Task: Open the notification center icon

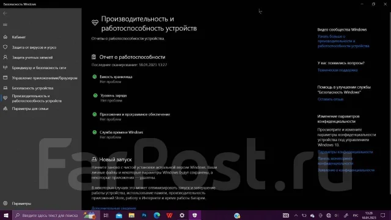Action: coord(383,215)
